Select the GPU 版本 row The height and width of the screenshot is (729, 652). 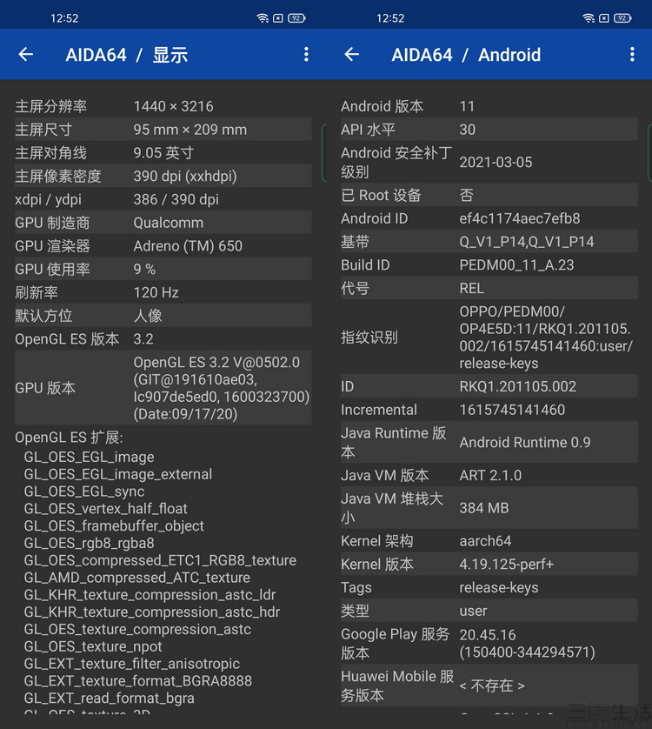click(163, 388)
